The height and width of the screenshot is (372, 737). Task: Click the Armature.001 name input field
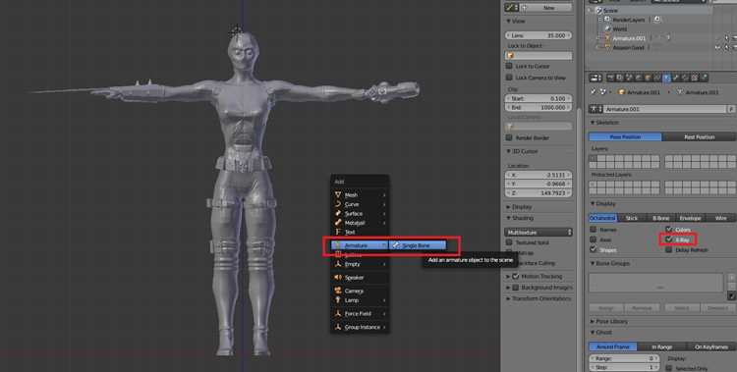(x=665, y=109)
